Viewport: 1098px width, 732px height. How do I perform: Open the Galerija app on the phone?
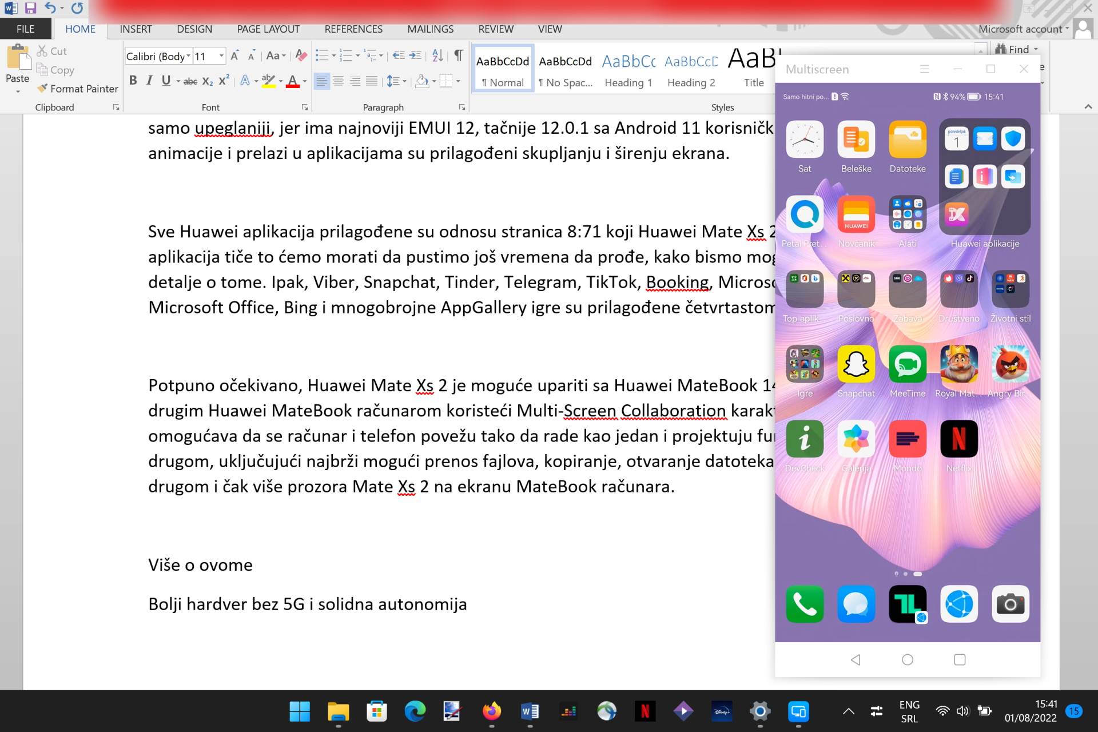pos(856,439)
